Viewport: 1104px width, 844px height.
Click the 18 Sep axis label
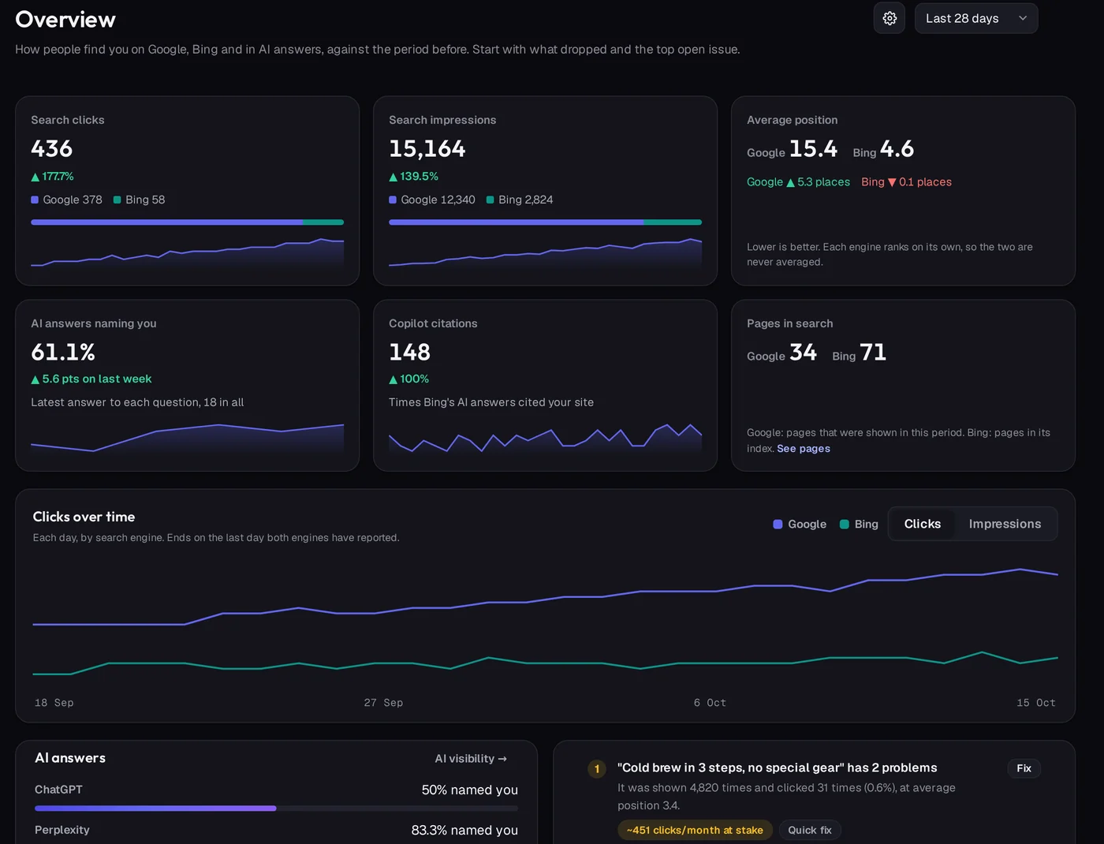(54, 703)
